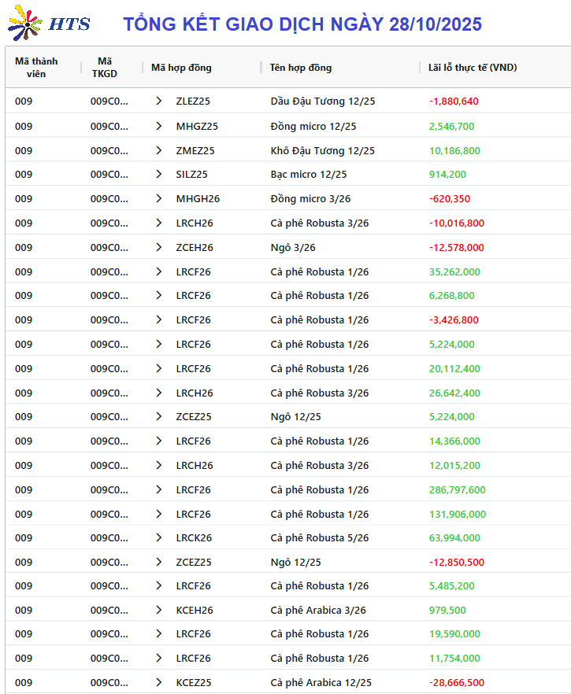Expand the ZMEZ25 row chevron arrow
This screenshot has width=571, height=694.
[x=158, y=150]
